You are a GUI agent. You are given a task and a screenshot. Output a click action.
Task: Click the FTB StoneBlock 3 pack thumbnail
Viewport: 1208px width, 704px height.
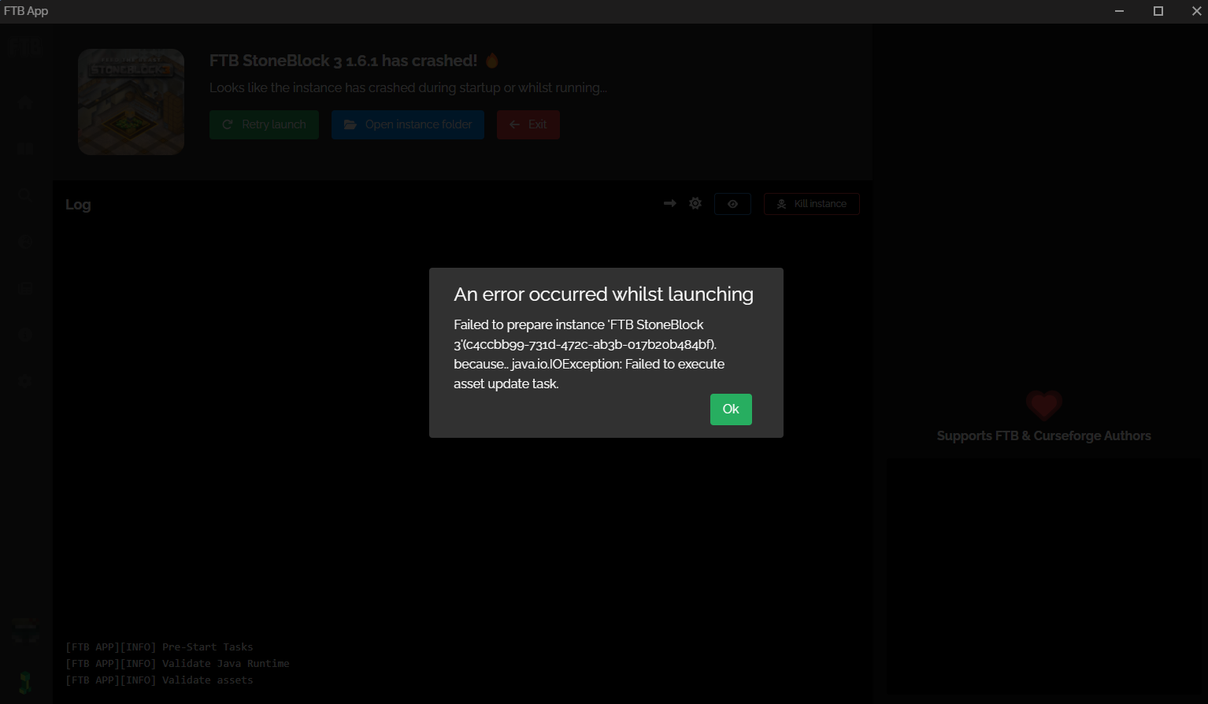tap(131, 101)
